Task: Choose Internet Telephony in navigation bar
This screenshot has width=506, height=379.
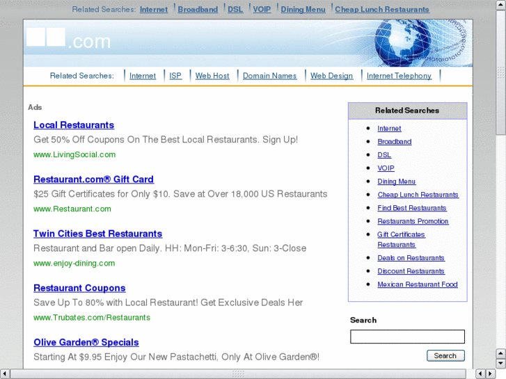Action: [x=400, y=76]
